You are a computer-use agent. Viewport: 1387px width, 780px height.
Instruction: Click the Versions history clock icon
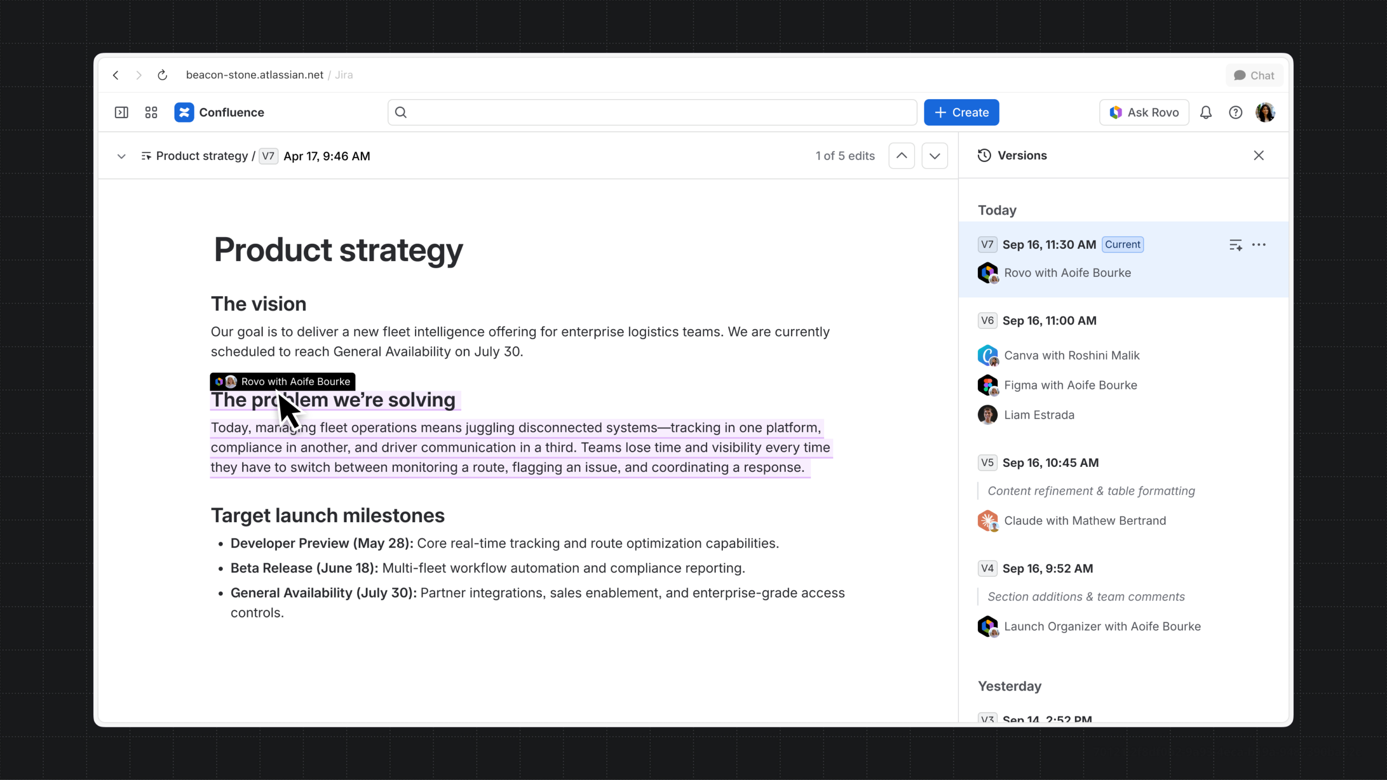point(984,155)
